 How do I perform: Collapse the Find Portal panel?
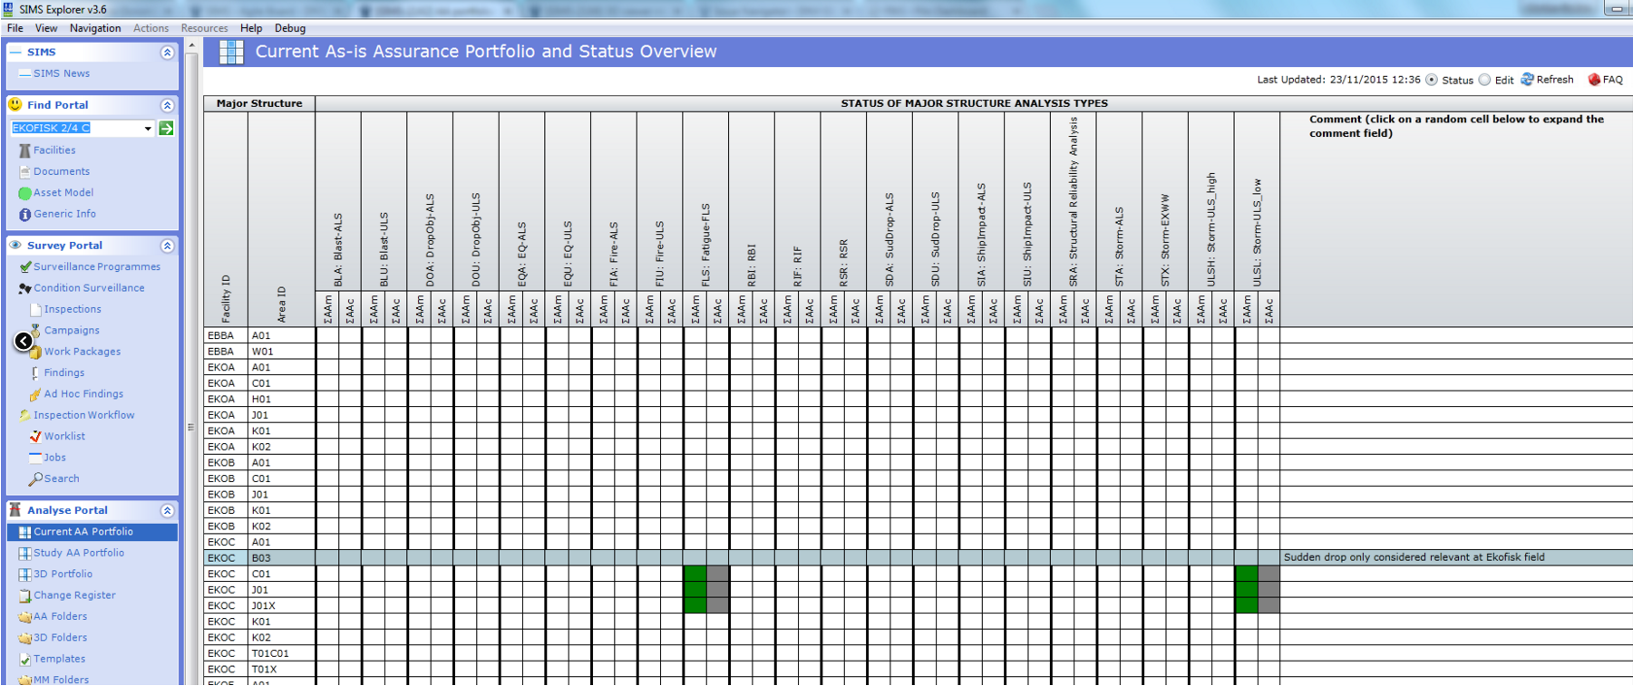click(167, 105)
